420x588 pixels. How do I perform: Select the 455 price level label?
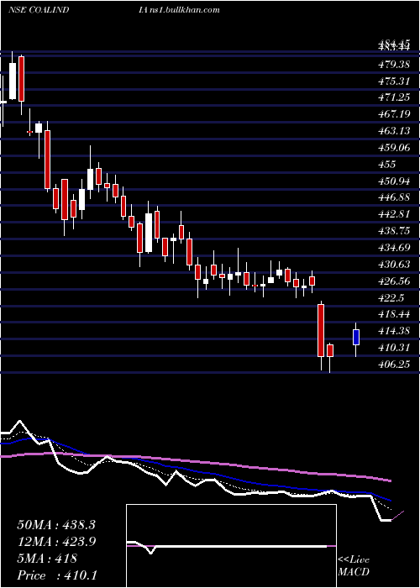387,165
